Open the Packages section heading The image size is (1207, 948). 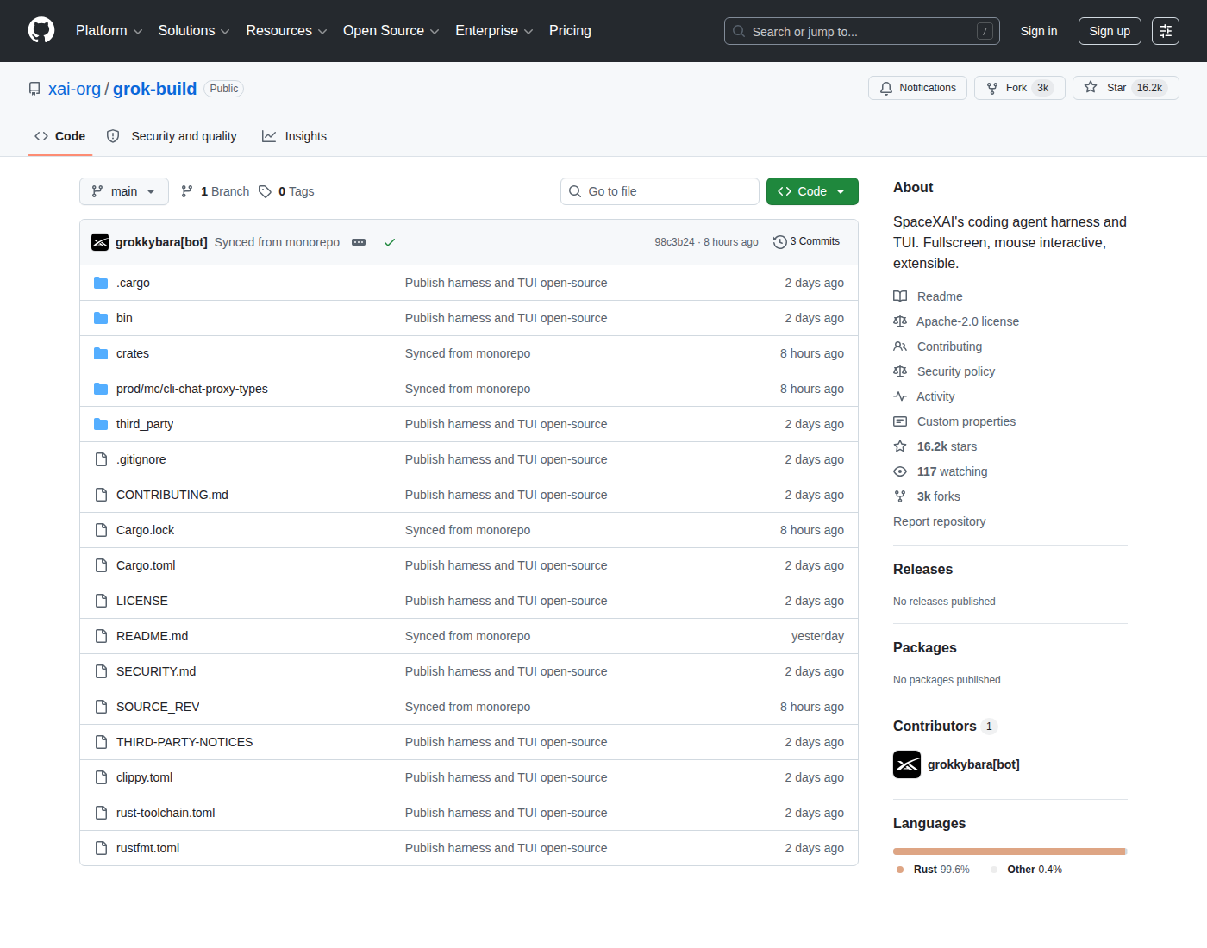coord(924,647)
